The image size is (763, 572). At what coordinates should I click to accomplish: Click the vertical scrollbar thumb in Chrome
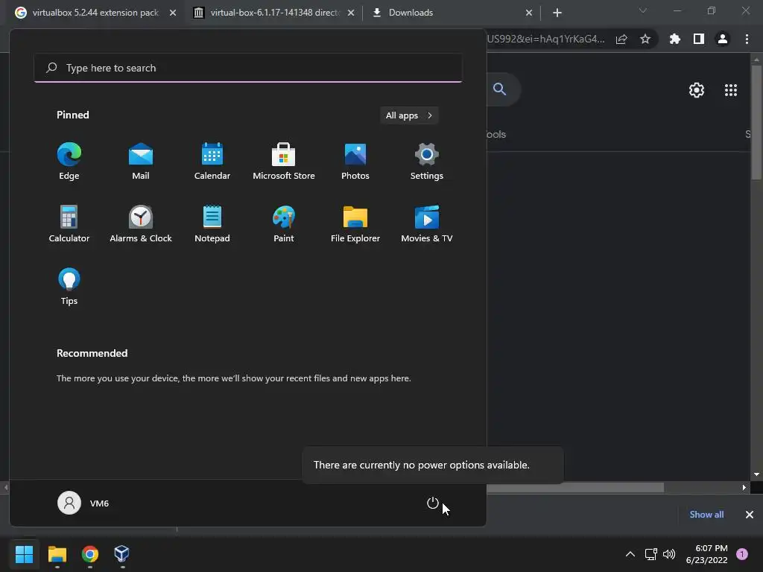coord(756,123)
